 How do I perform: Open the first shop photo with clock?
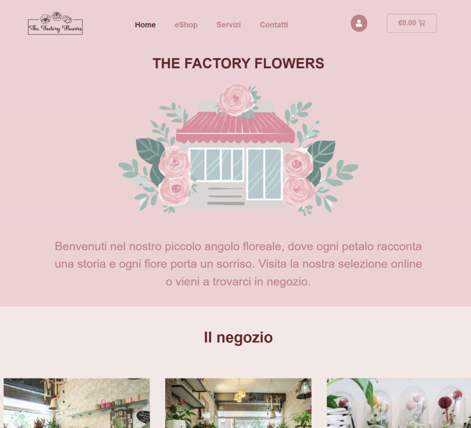click(77, 403)
